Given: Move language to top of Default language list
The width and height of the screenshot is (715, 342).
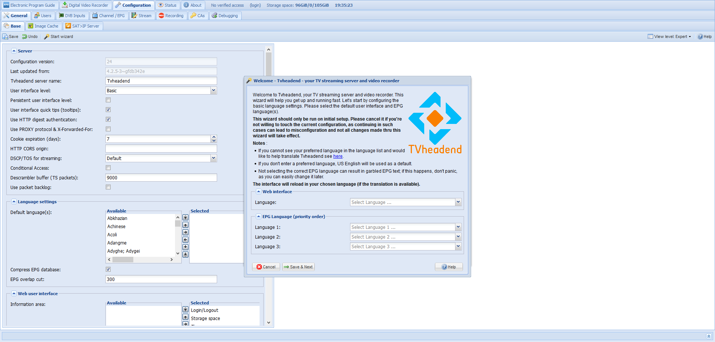Looking at the screenshot, I should (x=185, y=217).
